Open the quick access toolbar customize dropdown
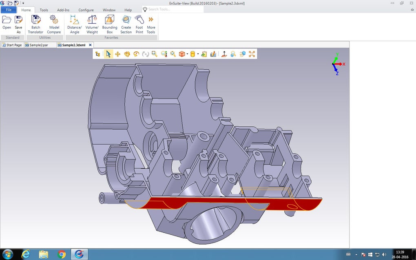 click(x=23, y=3)
